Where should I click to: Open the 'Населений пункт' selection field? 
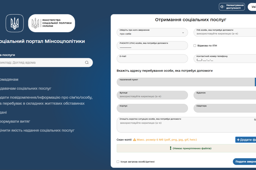(186, 82)
